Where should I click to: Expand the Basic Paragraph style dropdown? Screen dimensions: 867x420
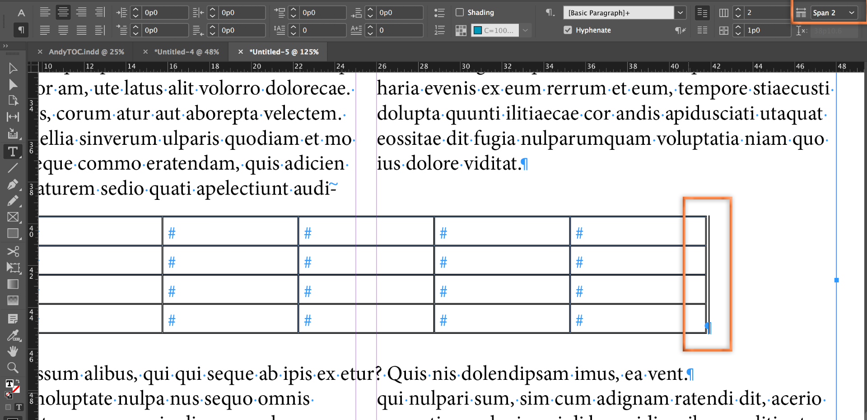680,13
